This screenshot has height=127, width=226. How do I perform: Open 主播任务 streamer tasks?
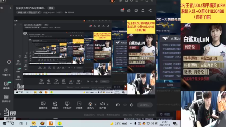click(6, 72)
